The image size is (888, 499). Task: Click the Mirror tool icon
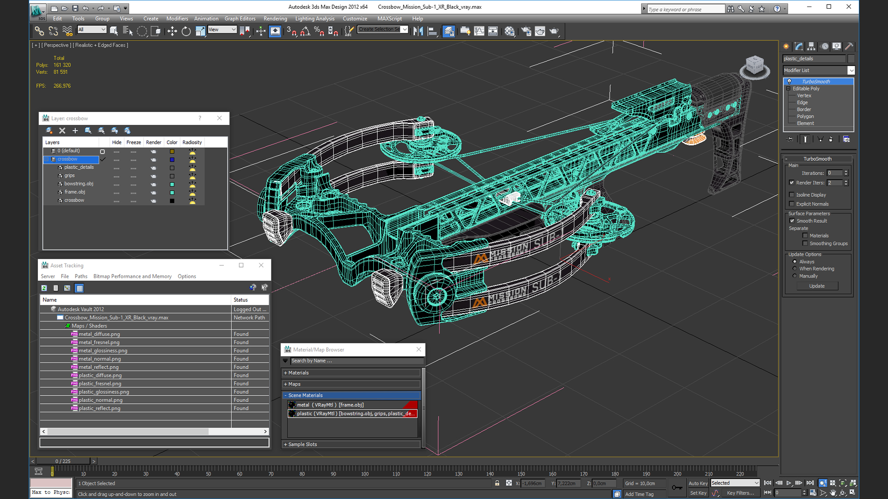(418, 31)
